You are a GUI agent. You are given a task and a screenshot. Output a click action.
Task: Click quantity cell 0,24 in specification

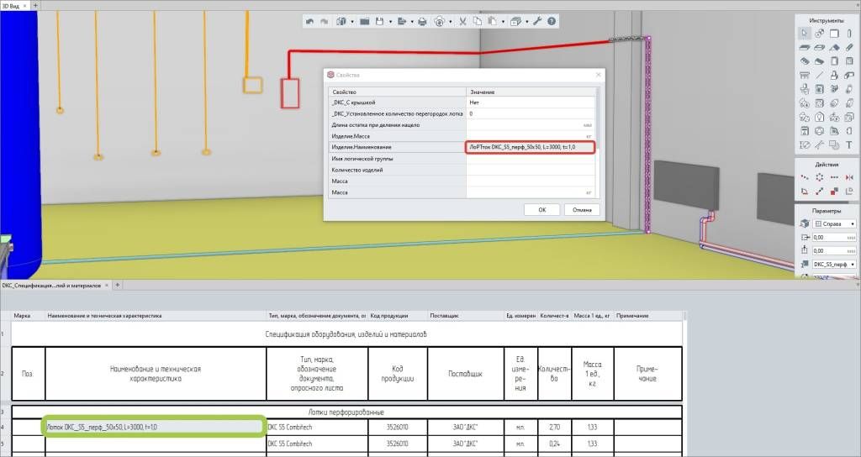click(x=554, y=444)
